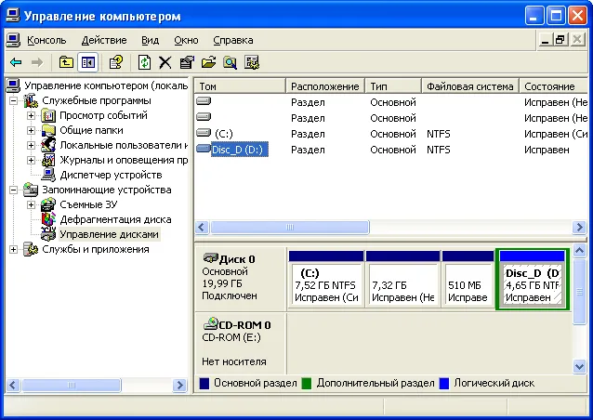Expand the Просмотр событий node
Image resolution: width=593 pixels, height=420 pixels.
click(x=31, y=115)
